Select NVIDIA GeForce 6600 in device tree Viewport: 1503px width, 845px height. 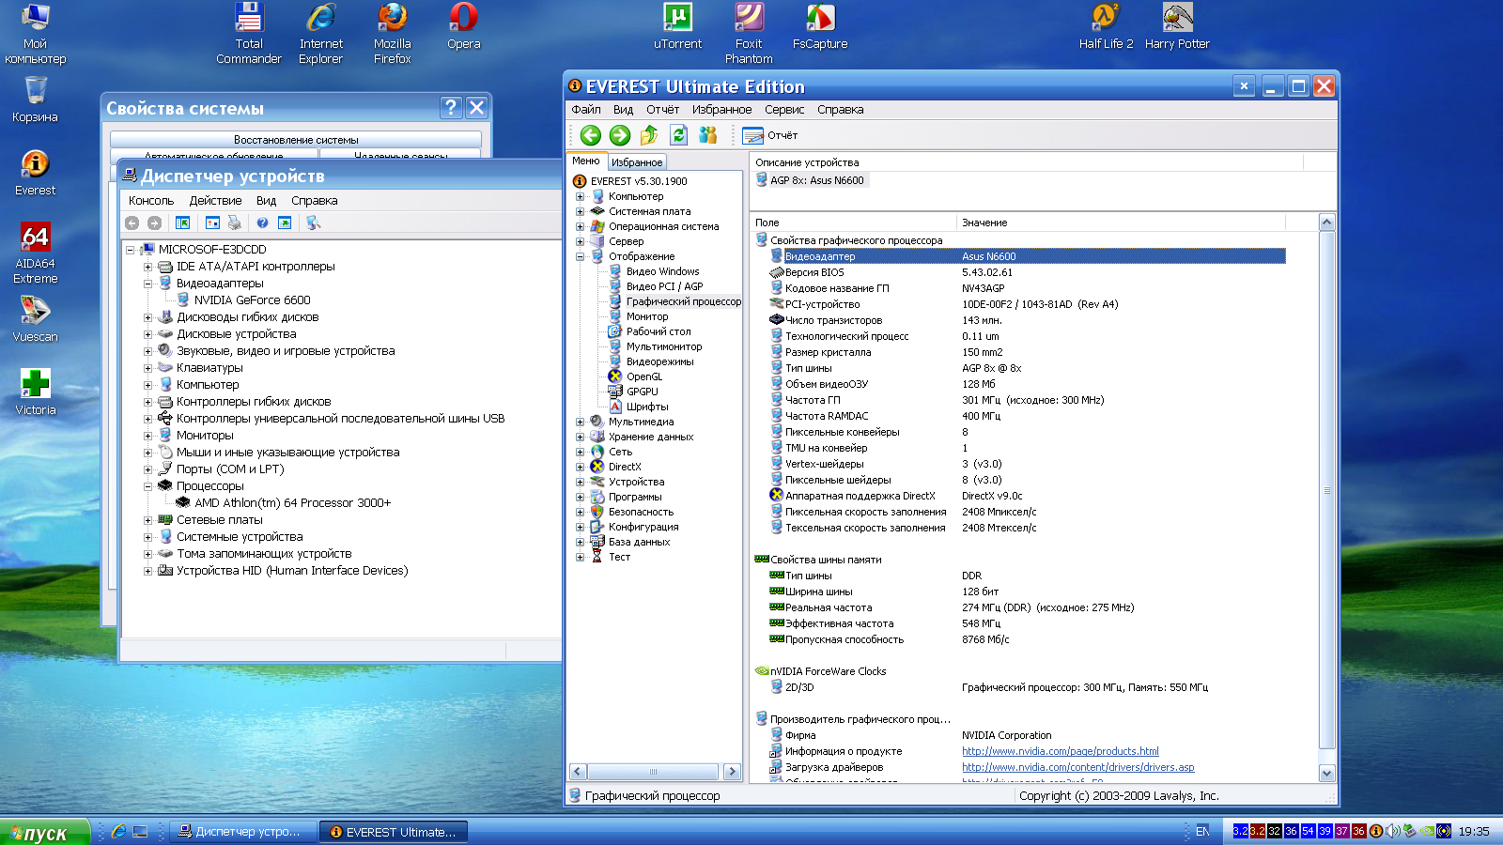(252, 300)
